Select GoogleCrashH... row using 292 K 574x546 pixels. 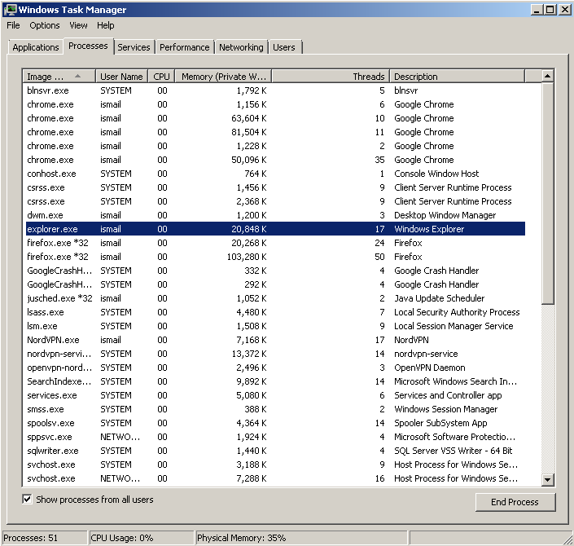(x=275, y=284)
